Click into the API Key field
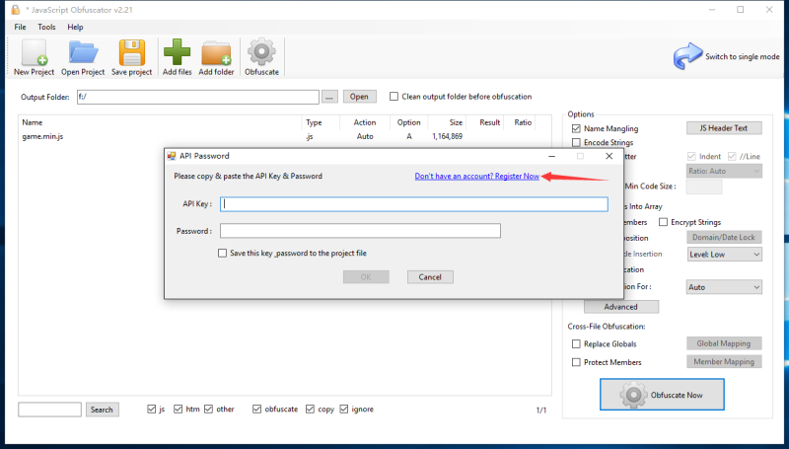The height and width of the screenshot is (449, 789). 413,204
